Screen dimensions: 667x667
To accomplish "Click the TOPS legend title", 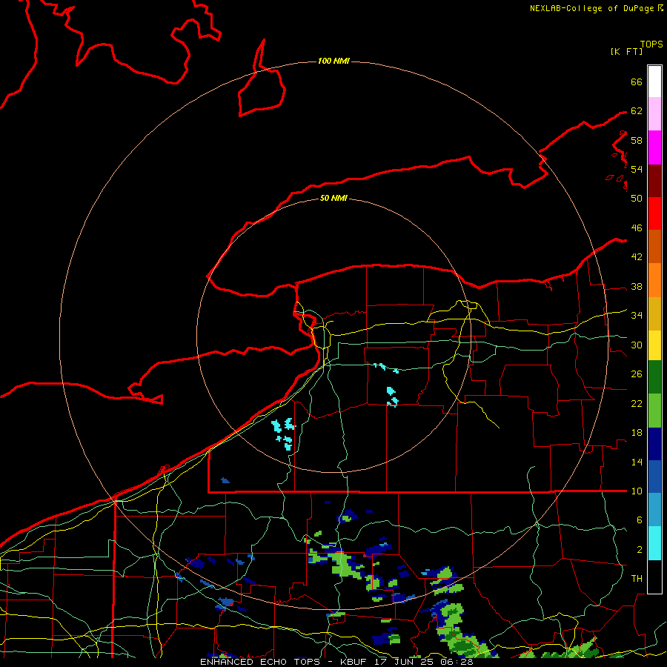I will 651,44.
